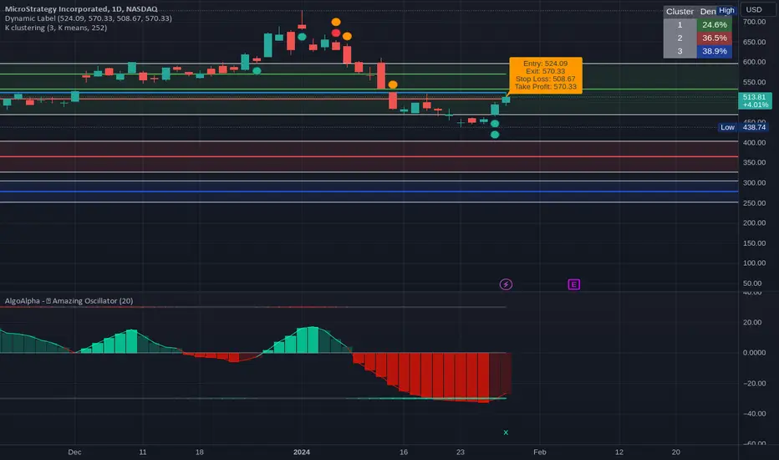This screenshot has width=779, height=460.
Task: Click the red cluster line near 365
Action: (369, 156)
